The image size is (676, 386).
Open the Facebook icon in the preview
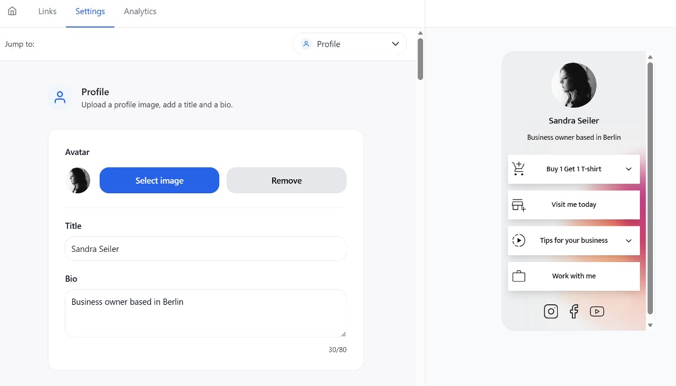(573, 310)
